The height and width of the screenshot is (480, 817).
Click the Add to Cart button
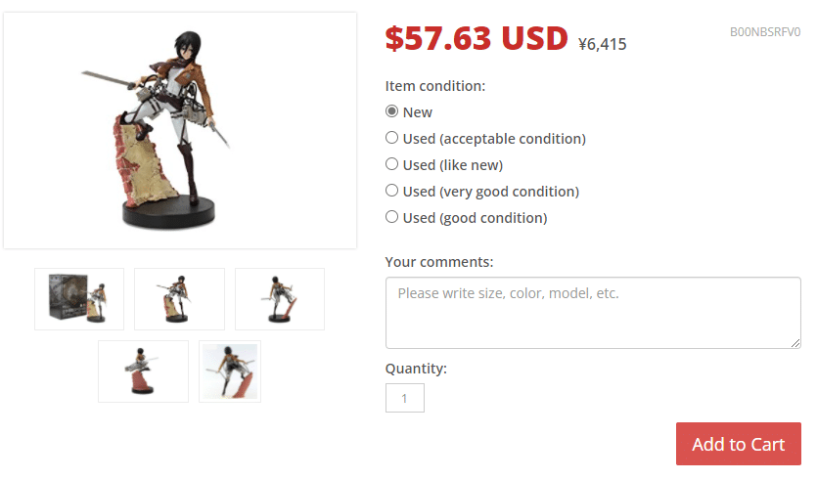click(x=739, y=444)
